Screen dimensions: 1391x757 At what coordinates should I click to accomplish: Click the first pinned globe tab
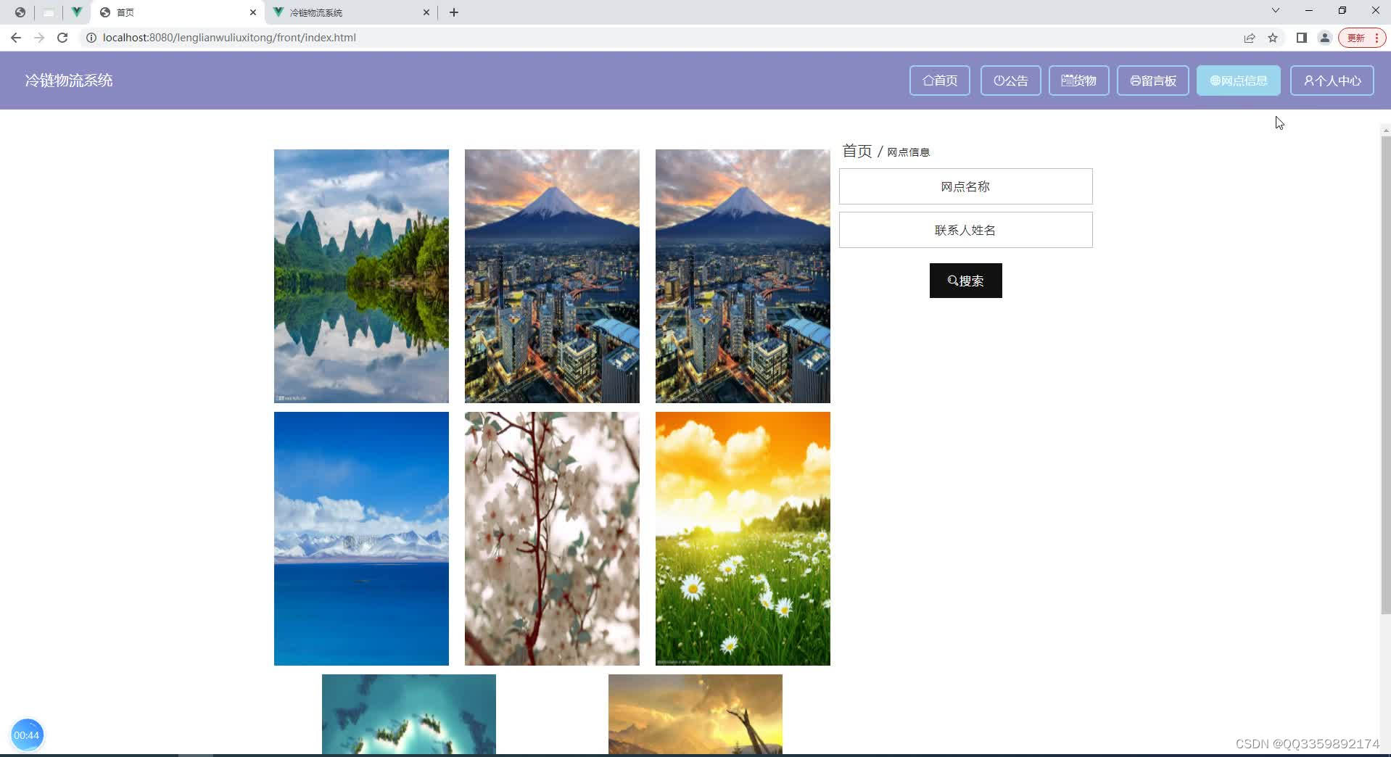pyautogui.click(x=20, y=12)
